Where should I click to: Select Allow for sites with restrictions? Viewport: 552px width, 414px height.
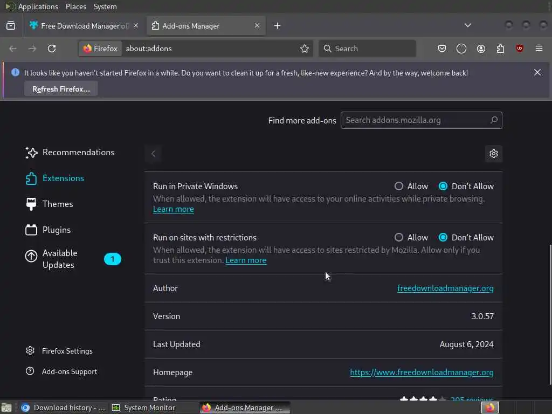pyautogui.click(x=398, y=238)
